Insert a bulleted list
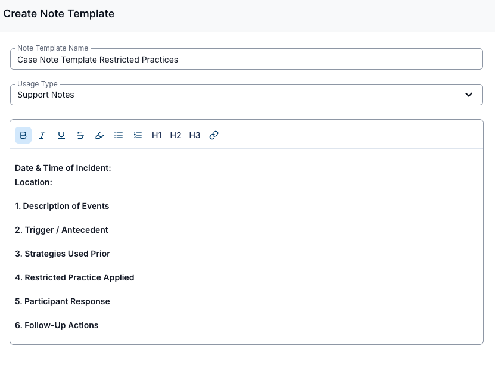 pyautogui.click(x=119, y=135)
